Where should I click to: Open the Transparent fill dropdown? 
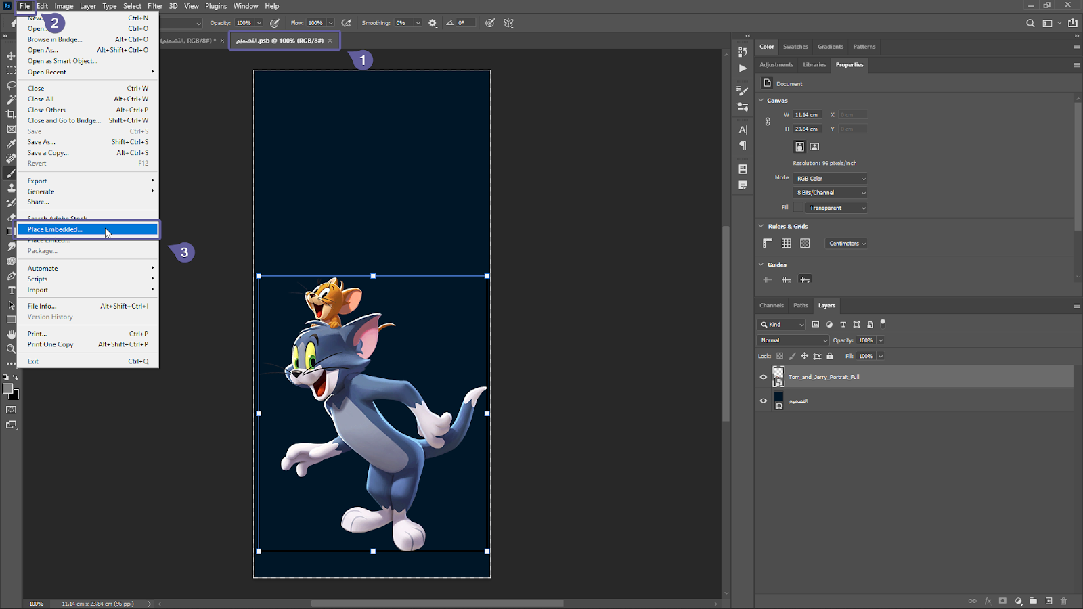click(x=837, y=208)
